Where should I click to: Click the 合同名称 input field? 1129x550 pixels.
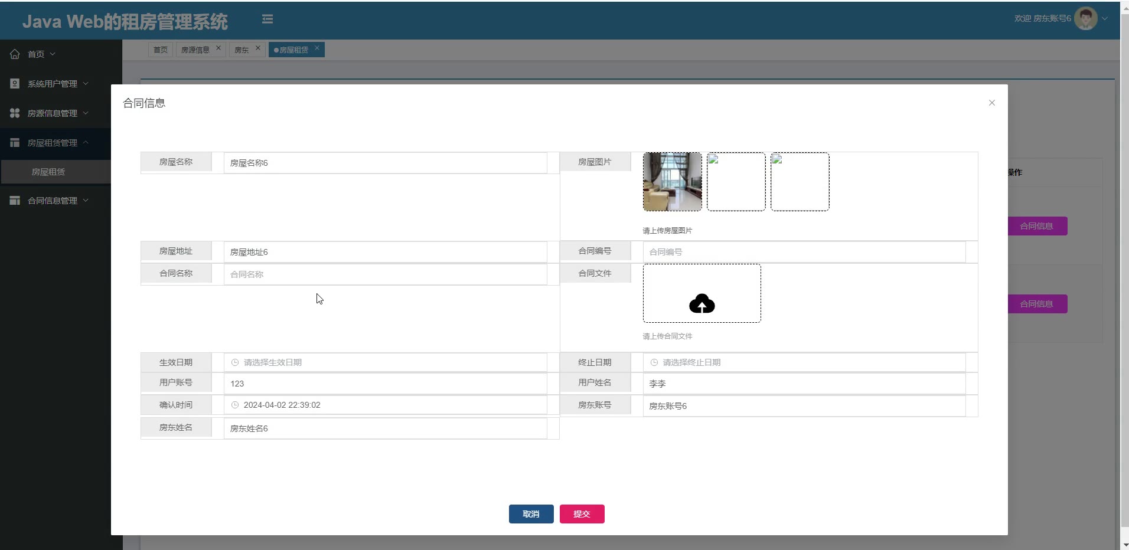pos(385,274)
